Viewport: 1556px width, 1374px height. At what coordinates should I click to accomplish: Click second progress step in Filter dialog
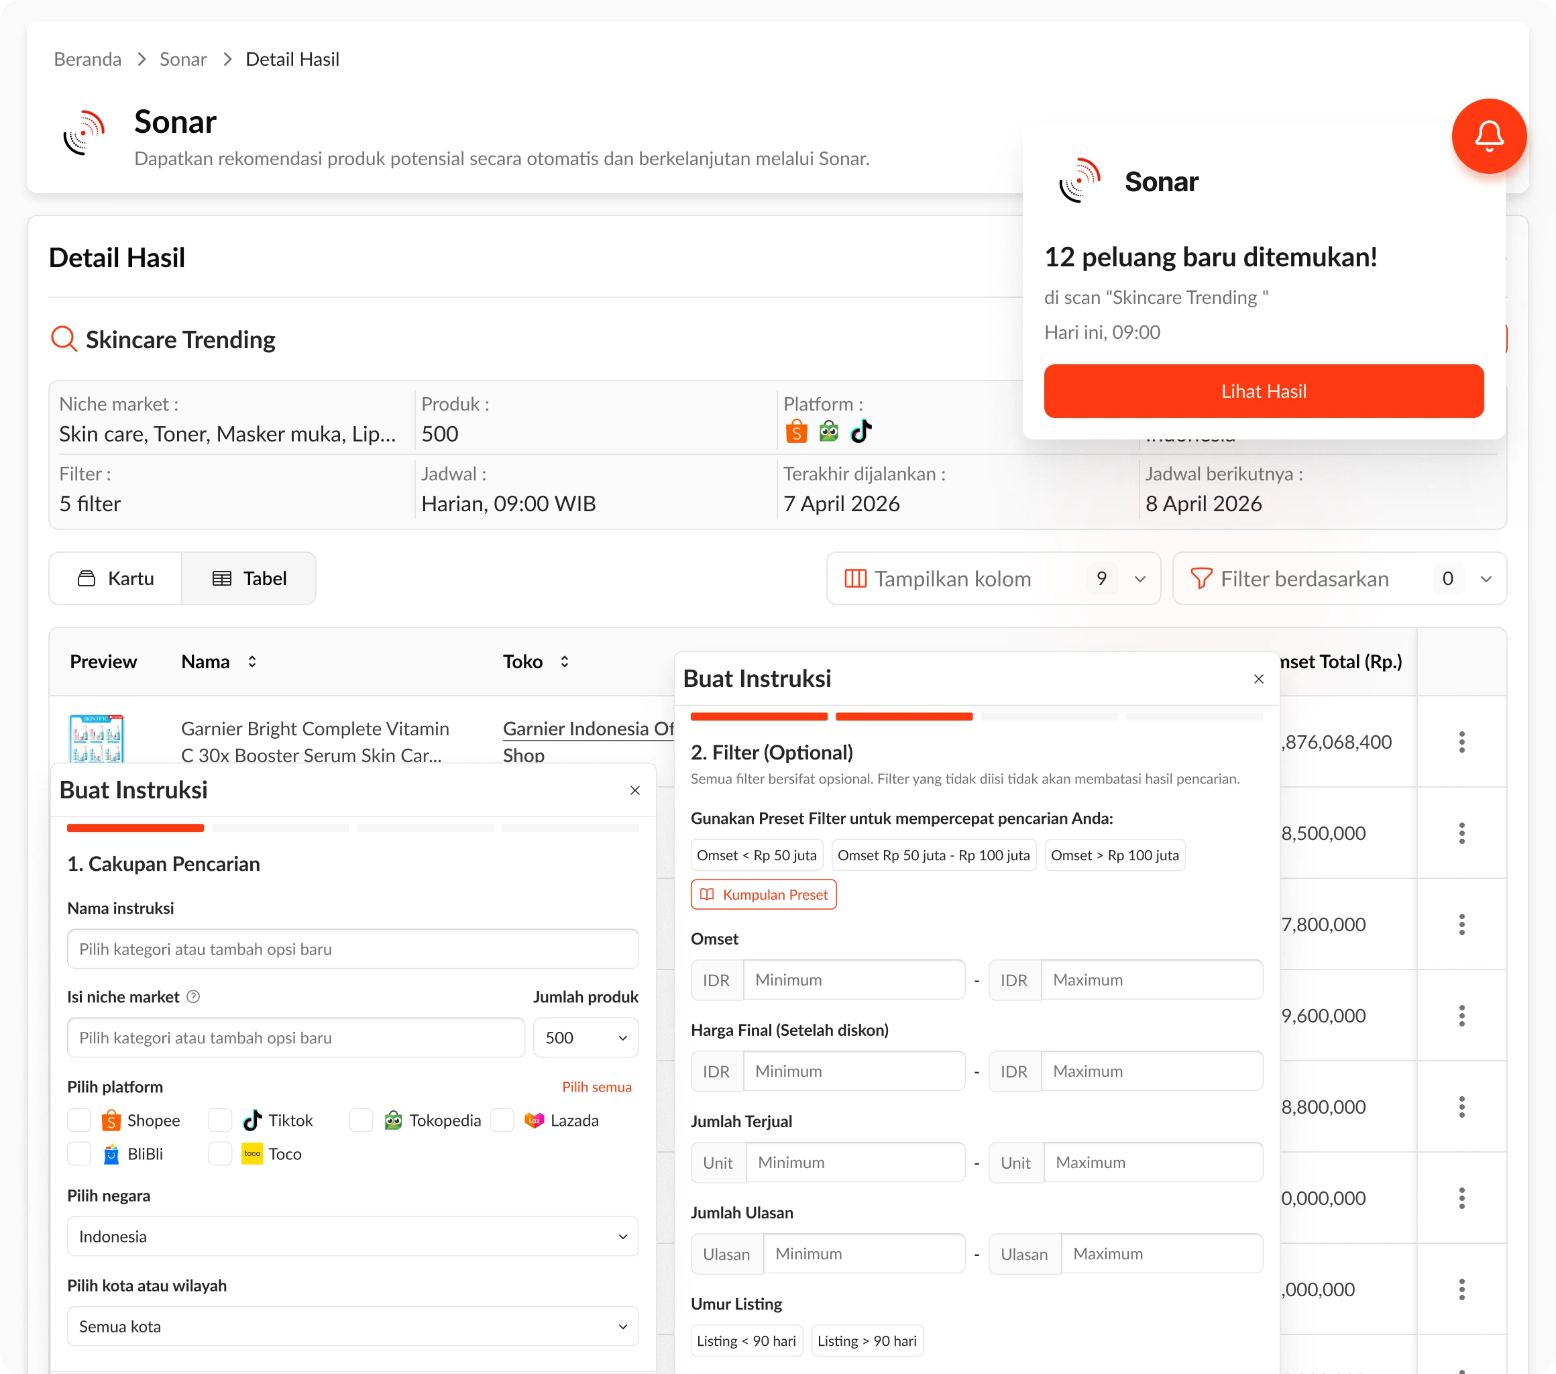point(904,717)
